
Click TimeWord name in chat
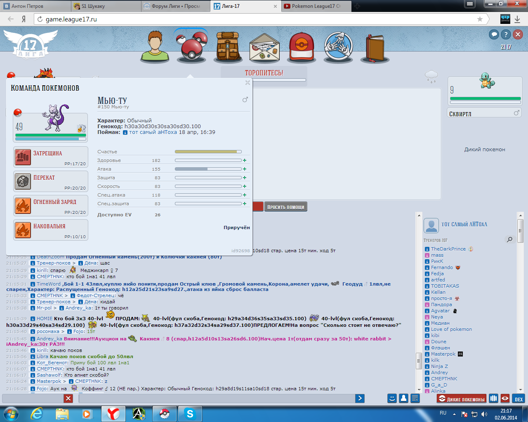[x=49, y=284]
